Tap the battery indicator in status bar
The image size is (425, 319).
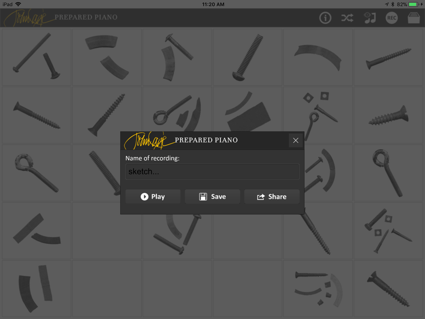[x=414, y=4]
